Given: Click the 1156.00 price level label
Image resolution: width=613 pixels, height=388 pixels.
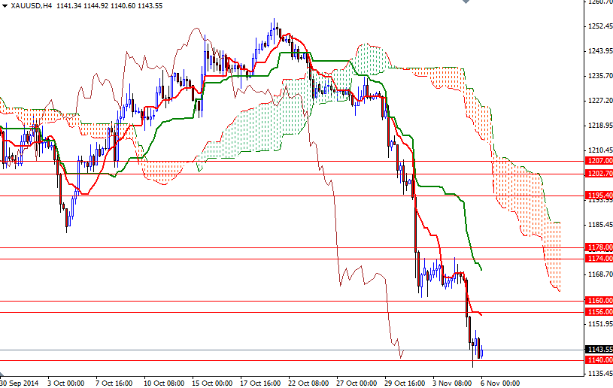Looking at the screenshot, I should (x=599, y=312).
